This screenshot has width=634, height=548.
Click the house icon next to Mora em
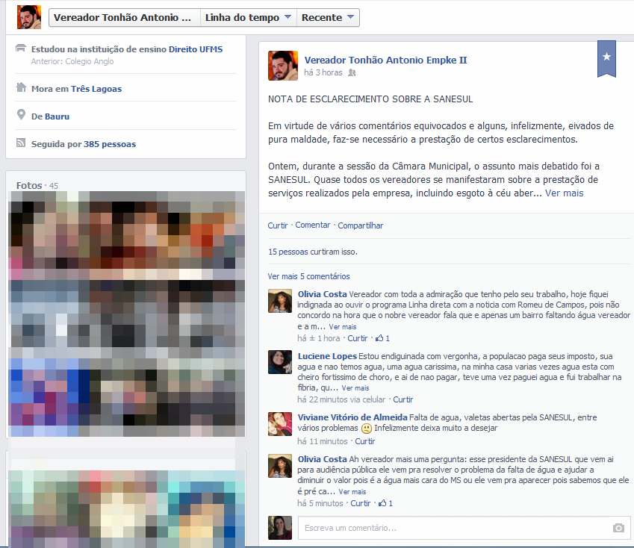[x=21, y=87]
